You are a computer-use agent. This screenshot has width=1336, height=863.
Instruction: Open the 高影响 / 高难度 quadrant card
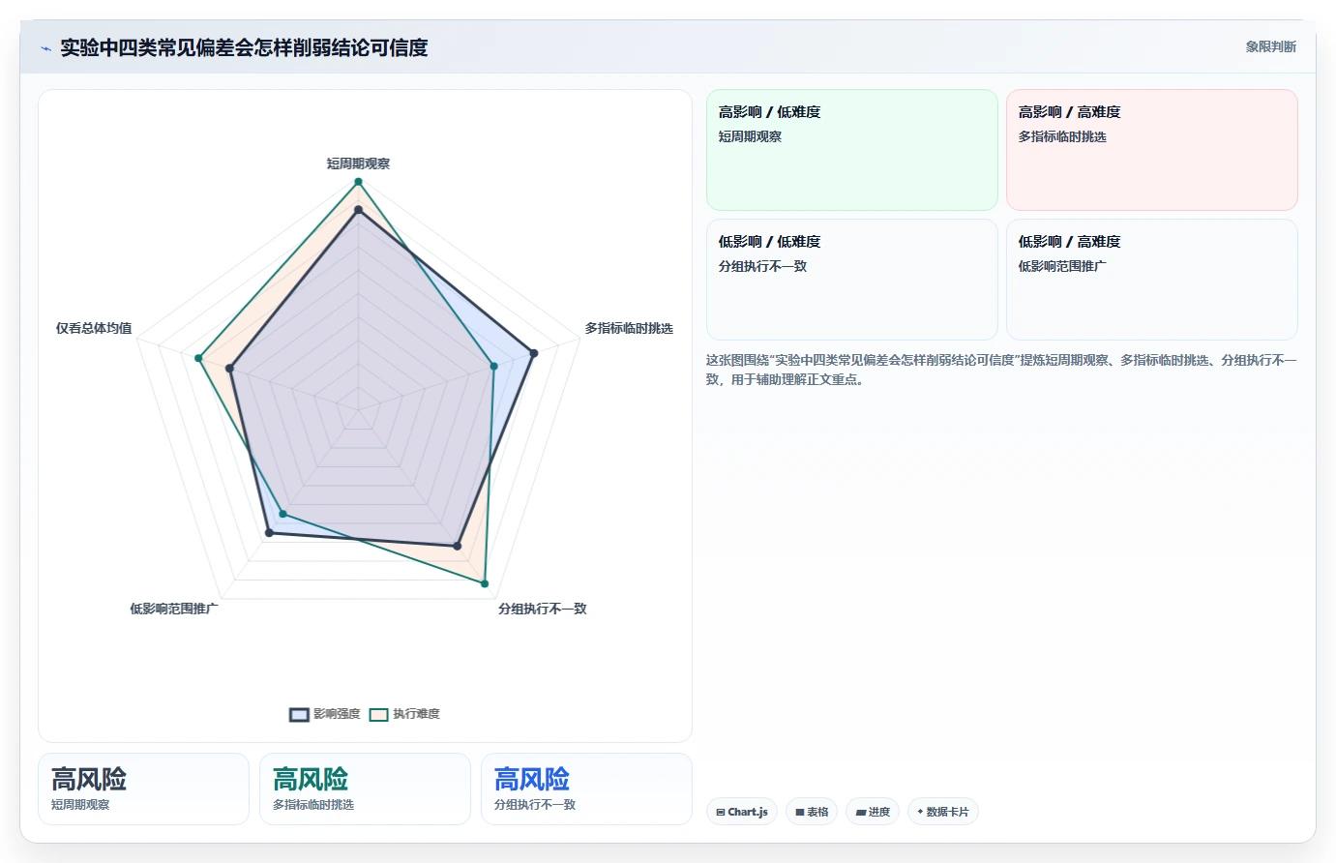pyautogui.click(x=1151, y=150)
